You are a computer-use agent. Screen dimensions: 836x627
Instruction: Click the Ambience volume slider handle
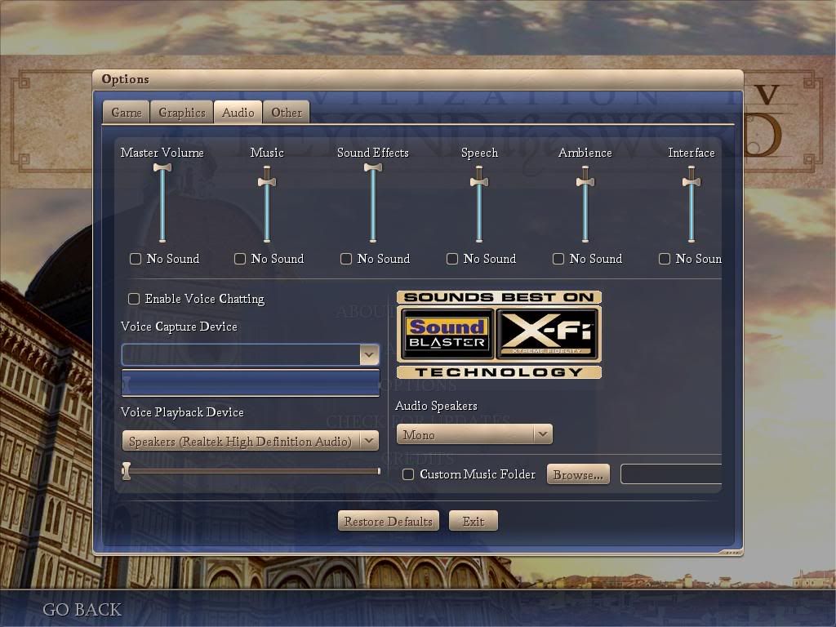(x=585, y=182)
